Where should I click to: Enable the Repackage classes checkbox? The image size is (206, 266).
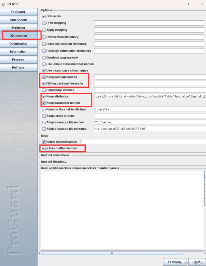[44, 90]
